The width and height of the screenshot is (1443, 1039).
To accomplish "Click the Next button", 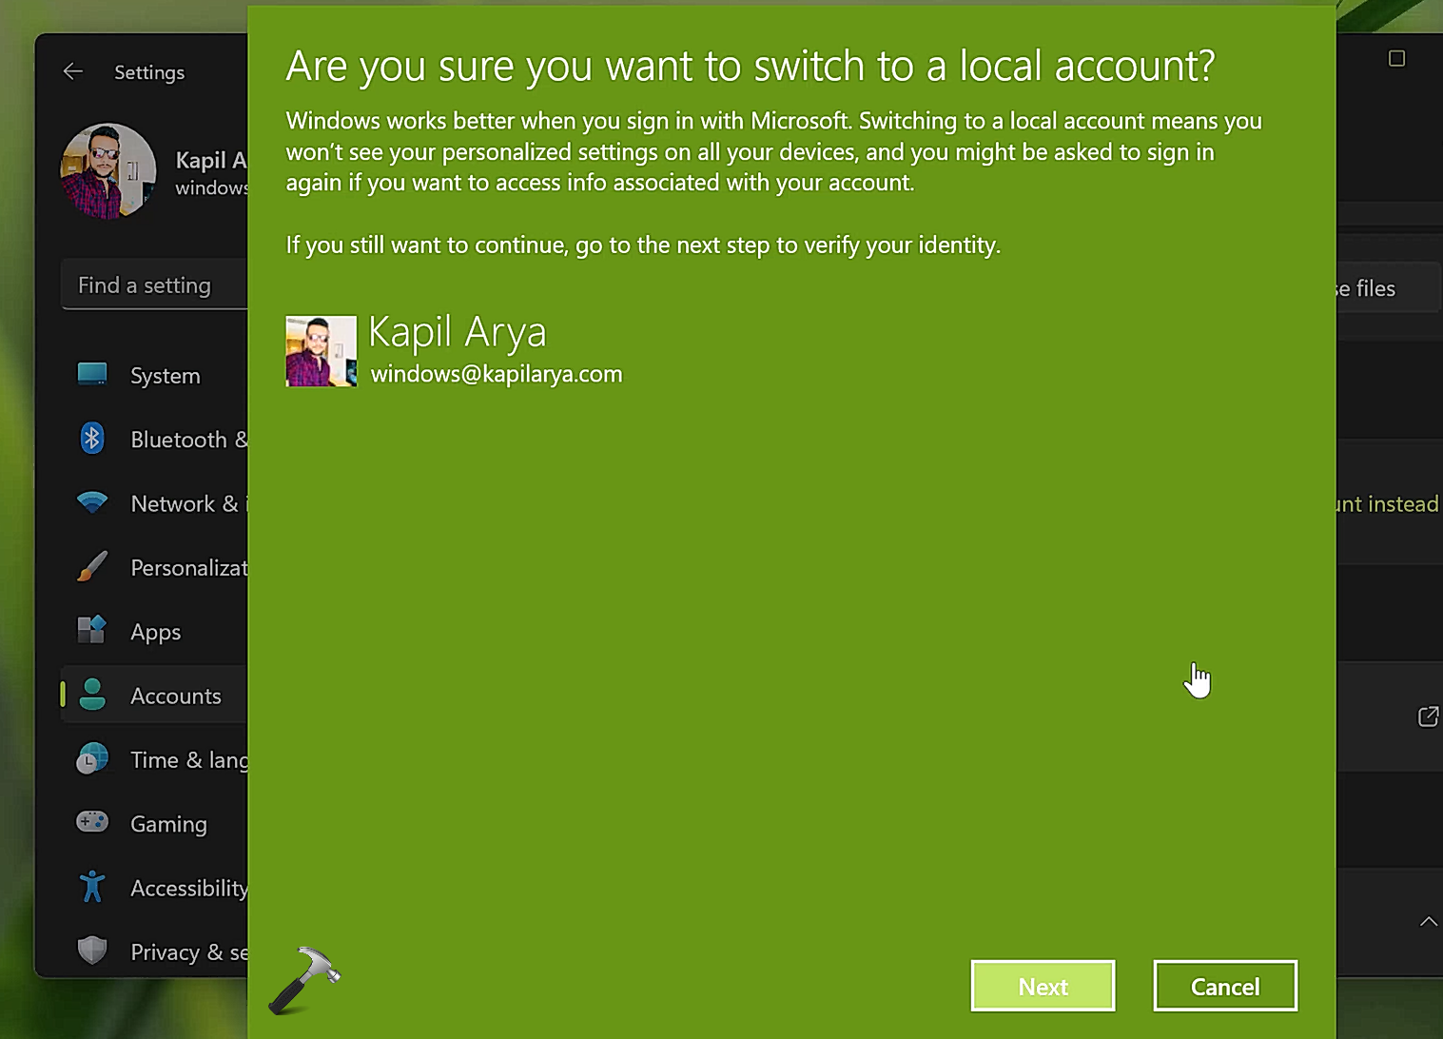I will tap(1043, 987).
